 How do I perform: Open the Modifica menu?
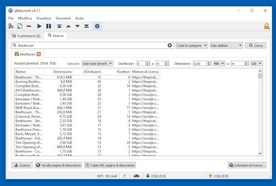click(25, 18)
